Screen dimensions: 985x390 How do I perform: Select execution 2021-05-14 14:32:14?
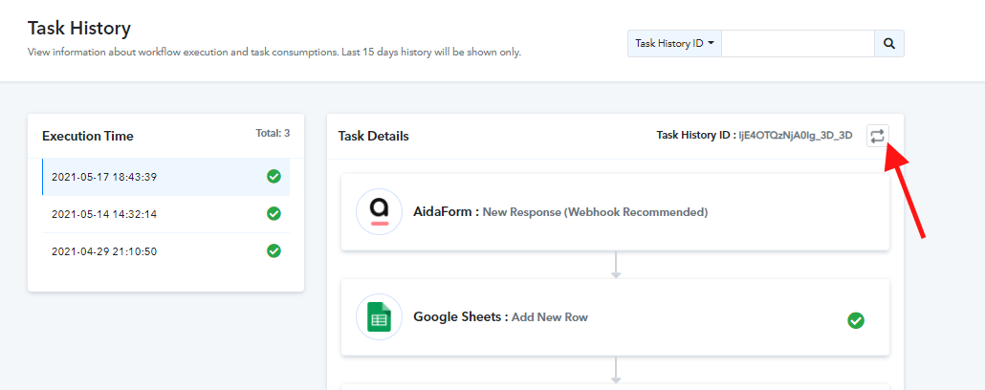click(165, 214)
